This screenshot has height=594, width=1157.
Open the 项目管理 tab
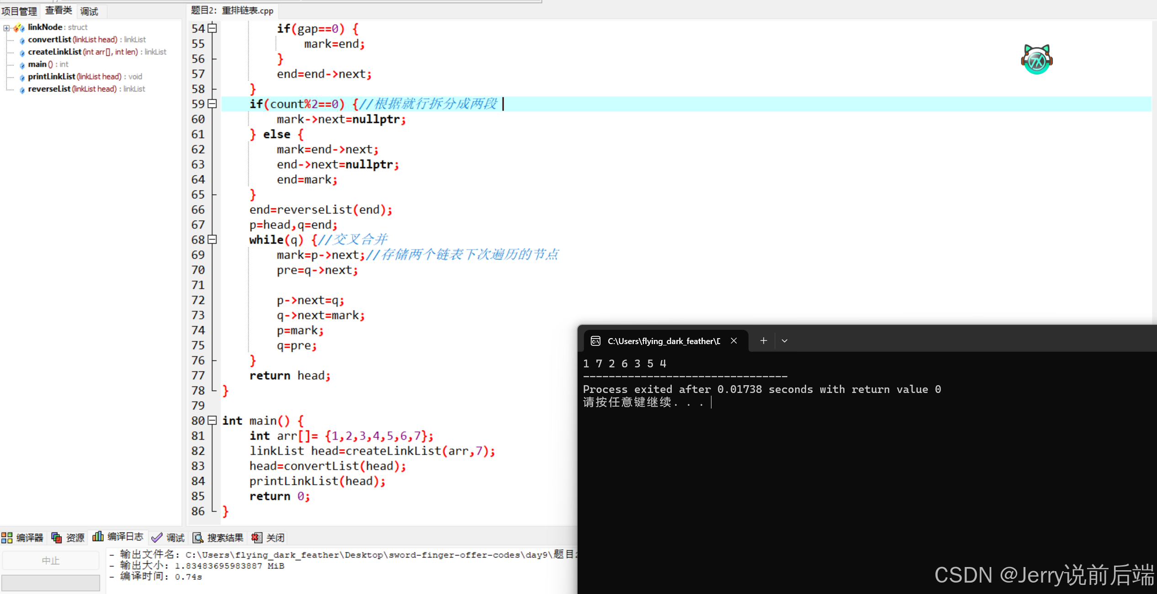(19, 11)
